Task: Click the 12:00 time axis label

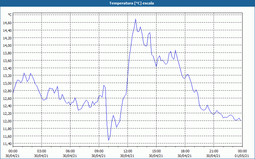Action: click(x=128, y=151)
